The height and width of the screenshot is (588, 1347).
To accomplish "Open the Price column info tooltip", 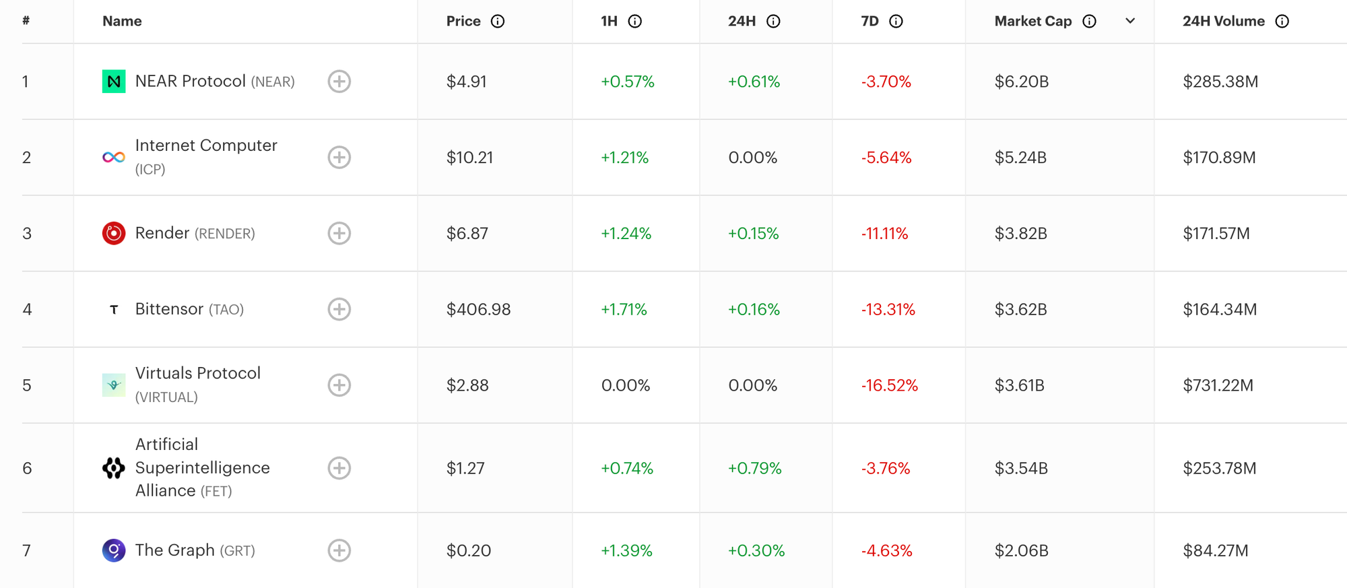I will [497, 21].
